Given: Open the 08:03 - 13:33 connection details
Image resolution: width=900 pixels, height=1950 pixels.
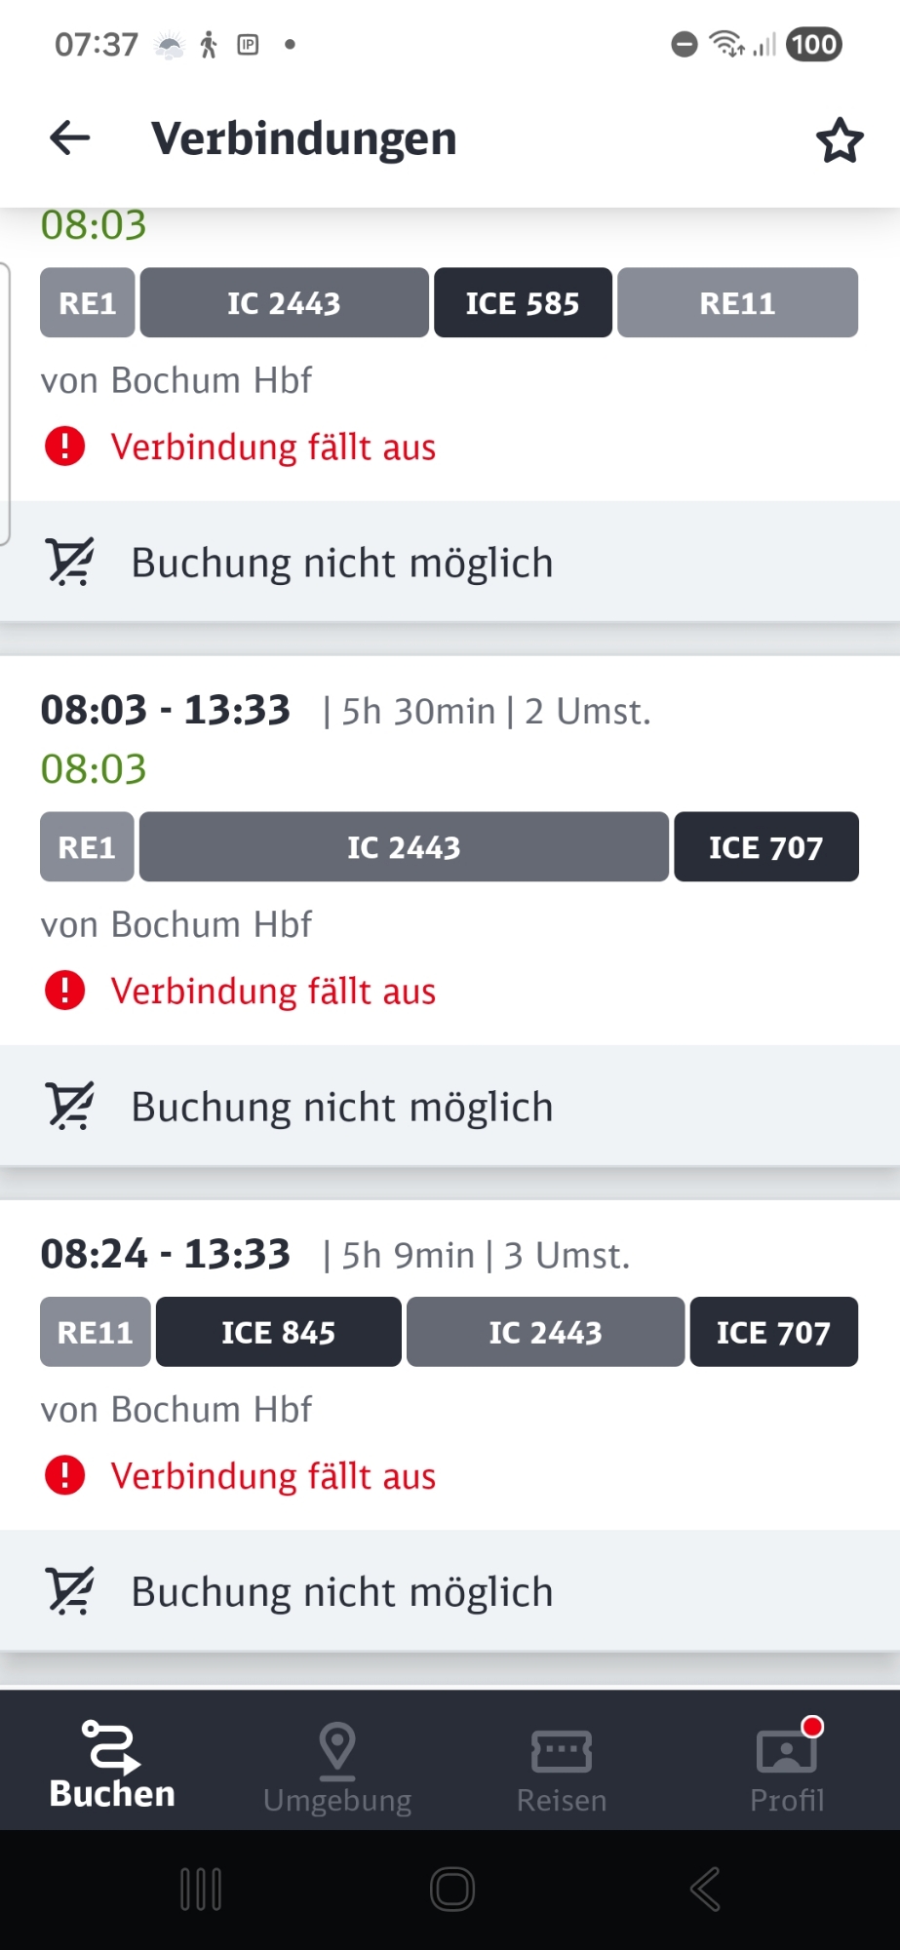Looking at the screenshot, I should point(166,711).
